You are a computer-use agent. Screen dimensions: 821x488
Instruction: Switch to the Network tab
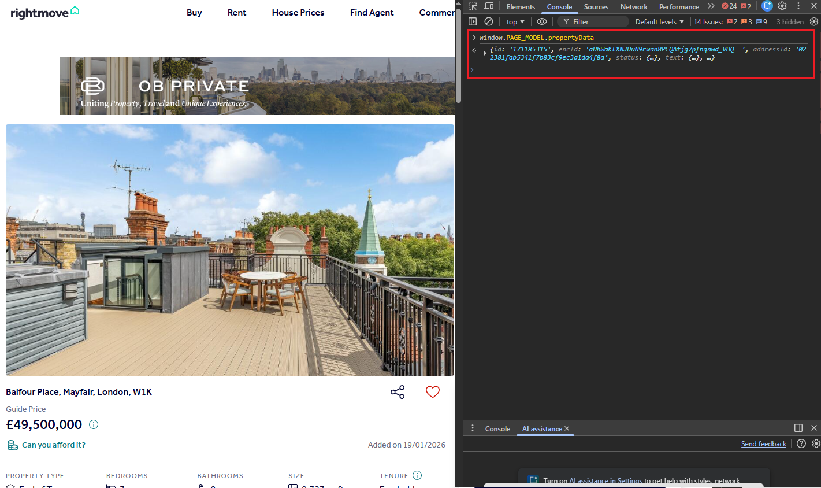634,6
